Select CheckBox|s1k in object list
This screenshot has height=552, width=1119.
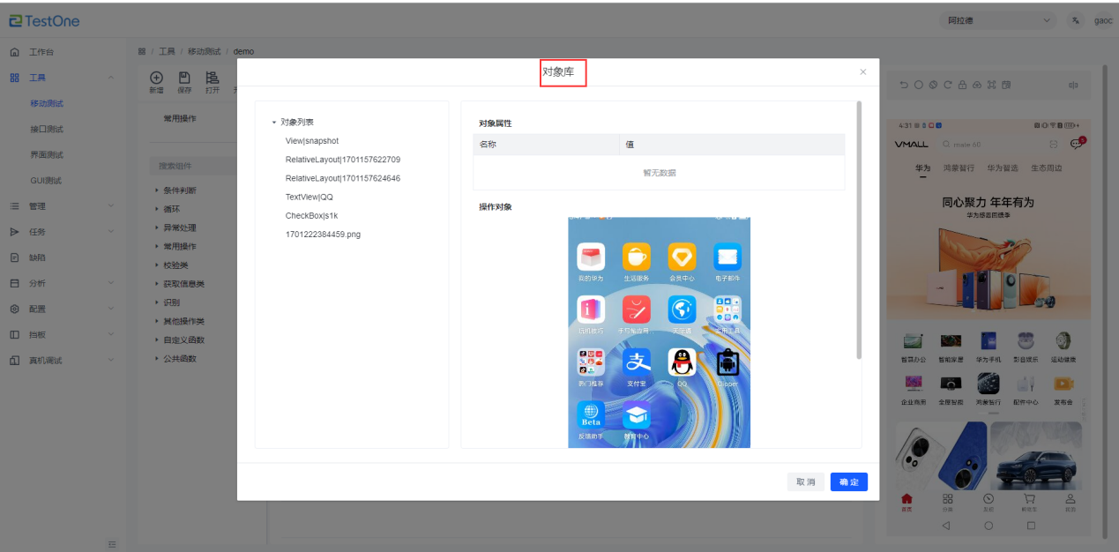click(x=311, y=216)
